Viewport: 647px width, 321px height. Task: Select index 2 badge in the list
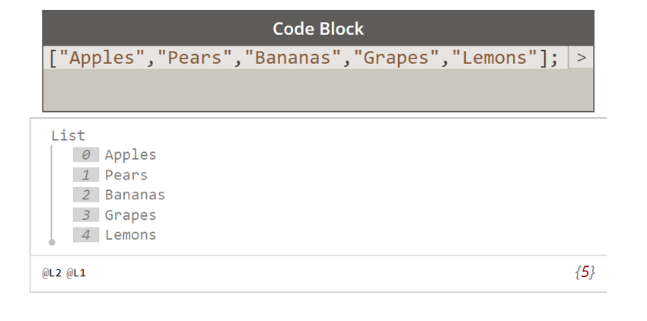(x=86, y=195)
